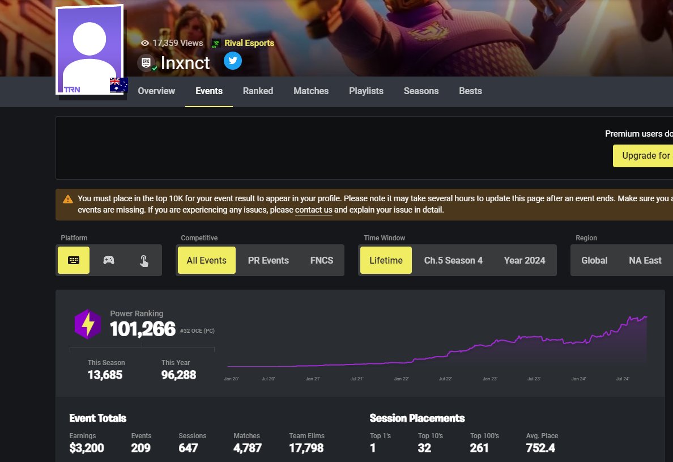Select touch platform filter
The width and height of the screenshot is (673, 462).
(x=144, y=260)
